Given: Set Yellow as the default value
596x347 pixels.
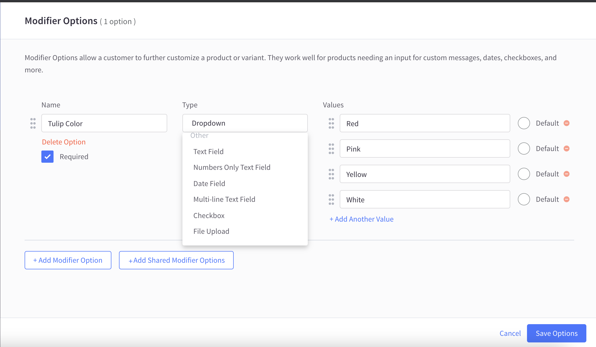Looking at the screenshot, I should pos(524,174).
